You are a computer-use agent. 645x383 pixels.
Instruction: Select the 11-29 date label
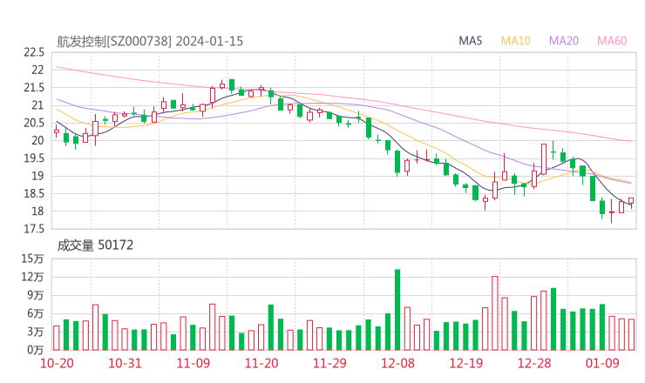329,363
